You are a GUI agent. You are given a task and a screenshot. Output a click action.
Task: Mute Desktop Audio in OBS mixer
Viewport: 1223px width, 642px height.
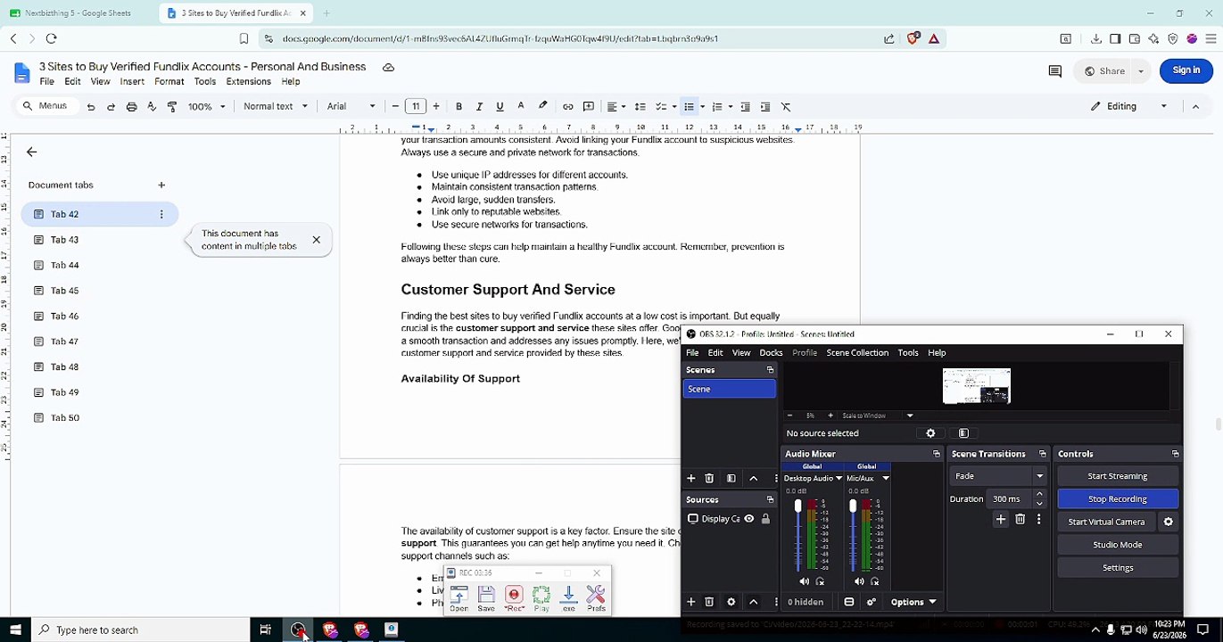[805, 581]
